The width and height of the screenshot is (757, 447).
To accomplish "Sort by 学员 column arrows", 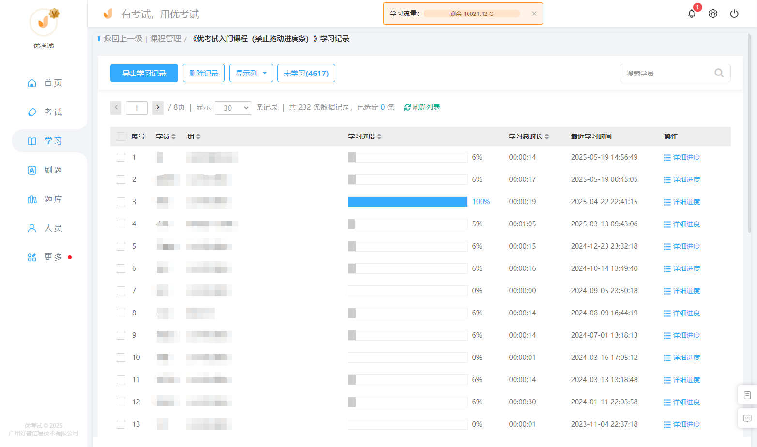I will pyautogui.click(x=174, y=137).
